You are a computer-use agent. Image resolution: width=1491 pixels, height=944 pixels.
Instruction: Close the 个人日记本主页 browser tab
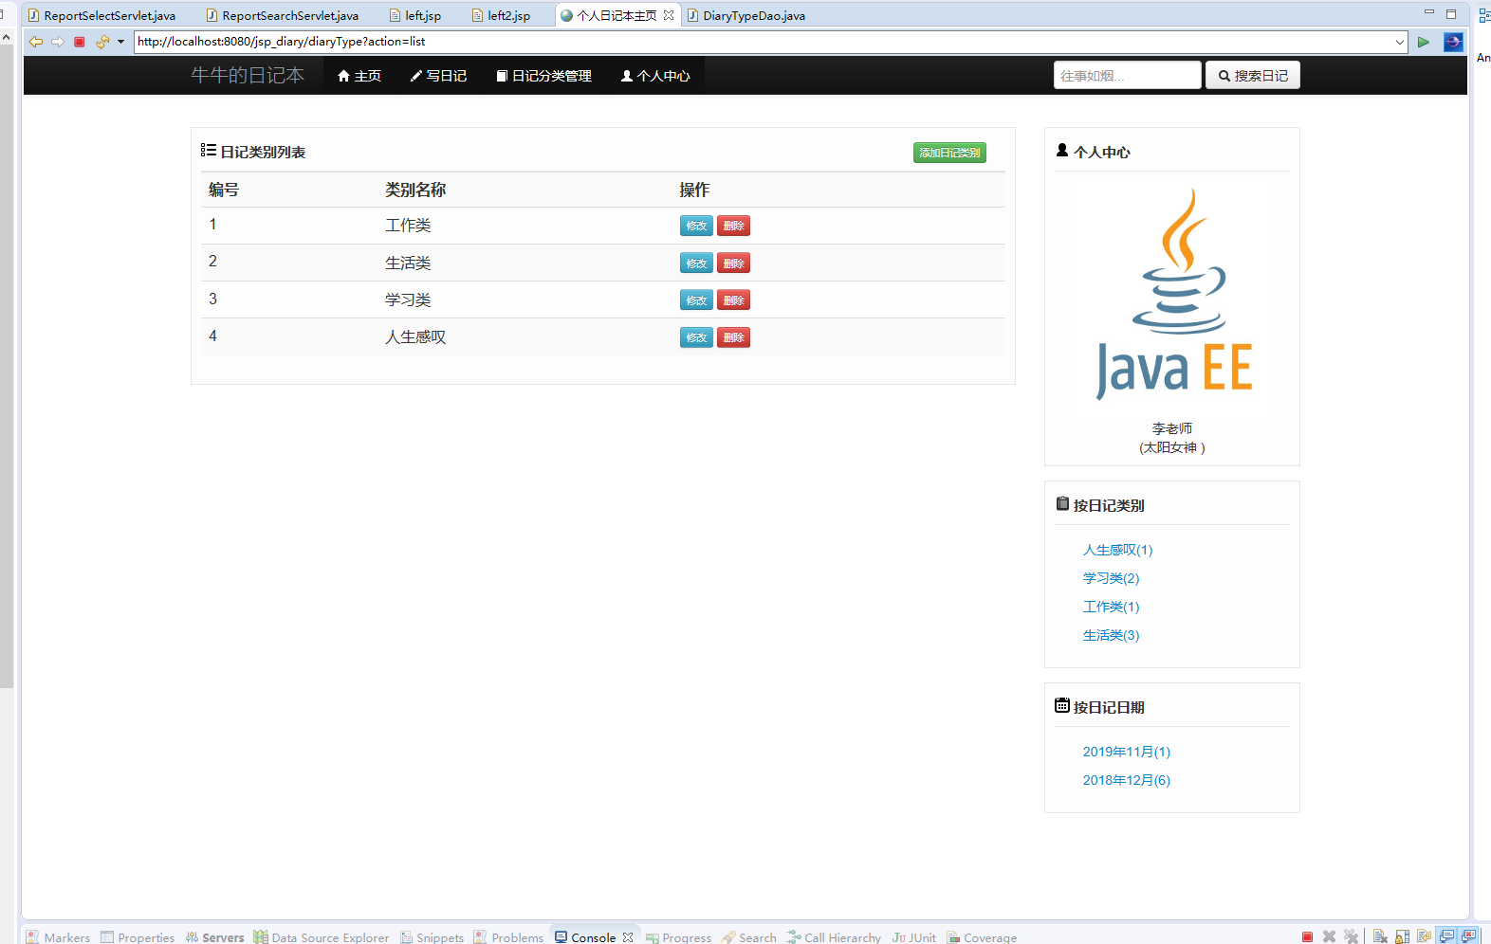coord(669,15)
